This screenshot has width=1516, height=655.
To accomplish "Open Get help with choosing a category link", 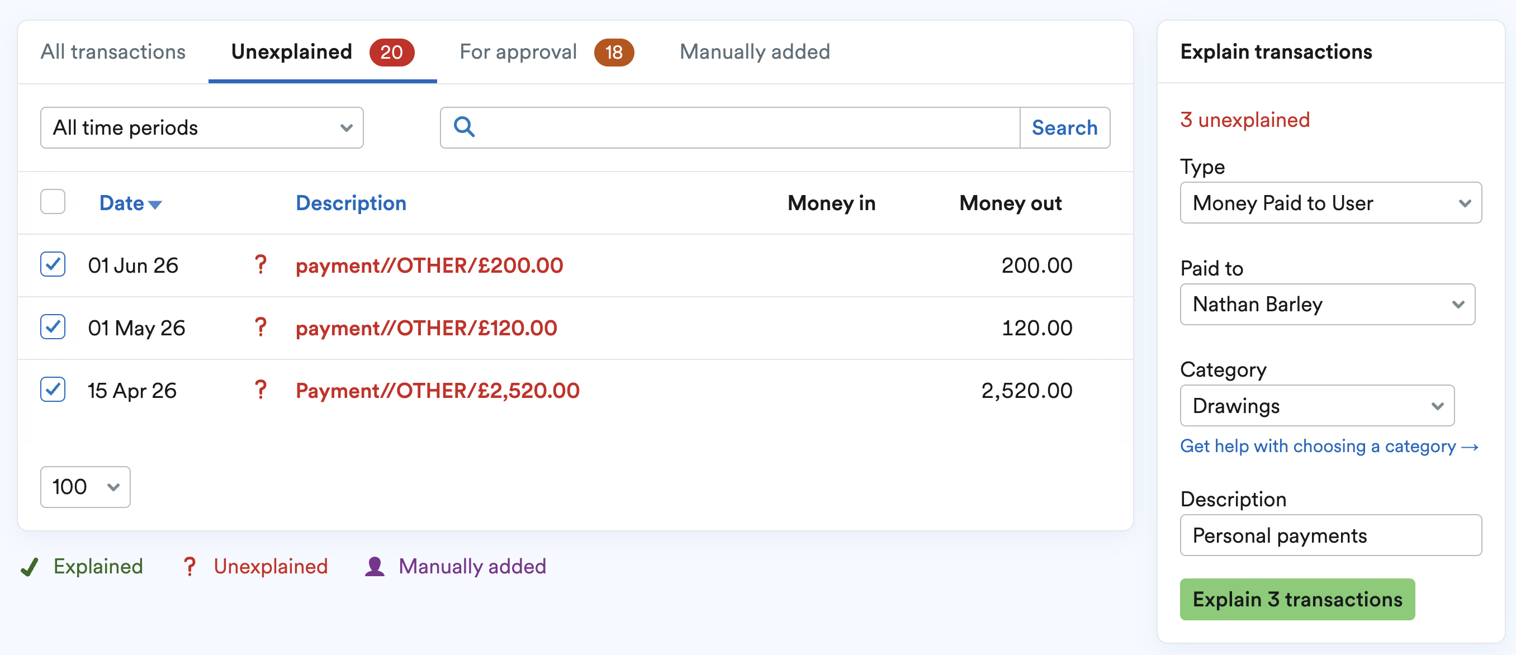I will [x=1329, y=446].
